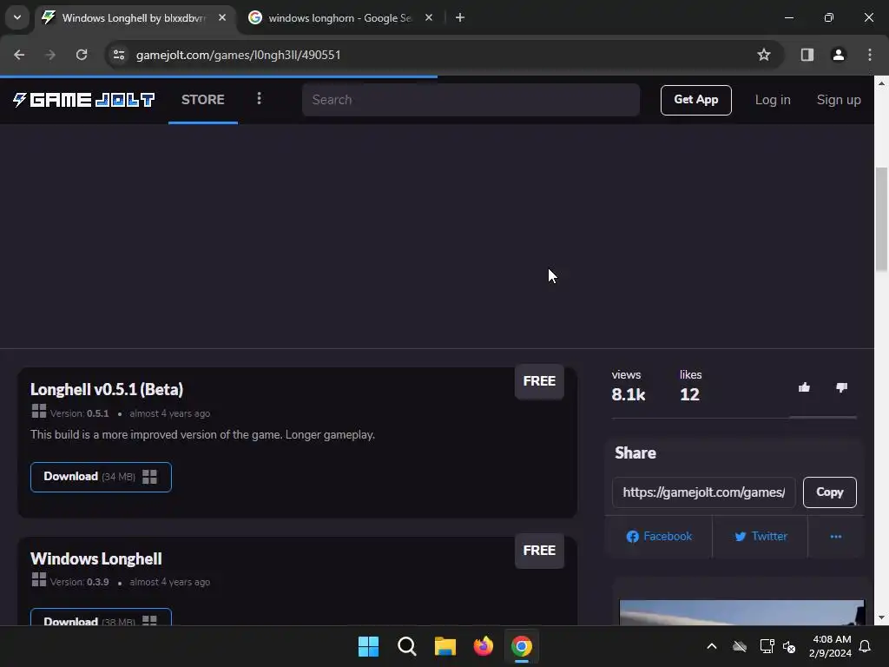Open the Chrome profile menu
889x667 pixels.
(838, 55)
